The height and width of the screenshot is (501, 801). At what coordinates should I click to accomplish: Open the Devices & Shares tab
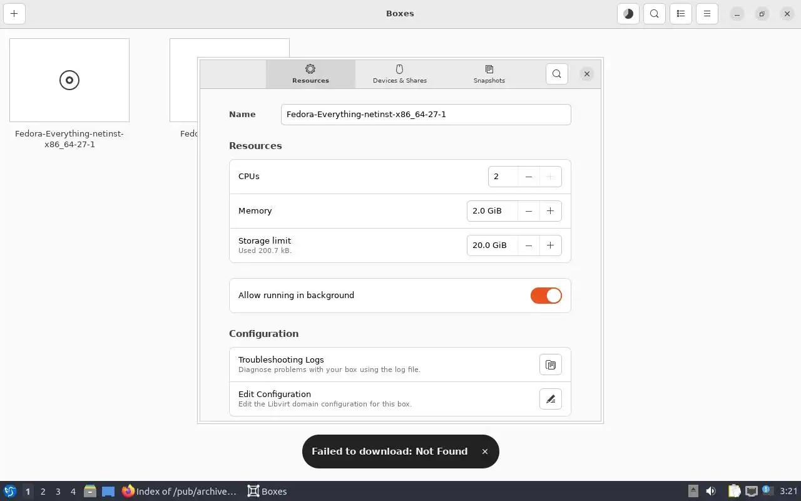click(x=400, y=74)
